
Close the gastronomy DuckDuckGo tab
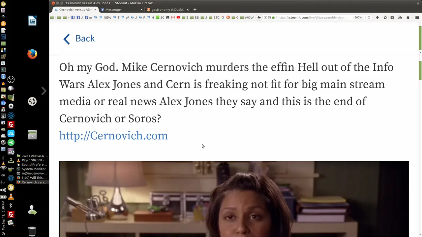(x=188, y=10)
